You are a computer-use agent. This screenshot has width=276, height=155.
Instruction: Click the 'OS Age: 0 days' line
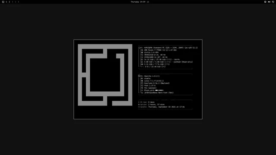coord(147,102)
